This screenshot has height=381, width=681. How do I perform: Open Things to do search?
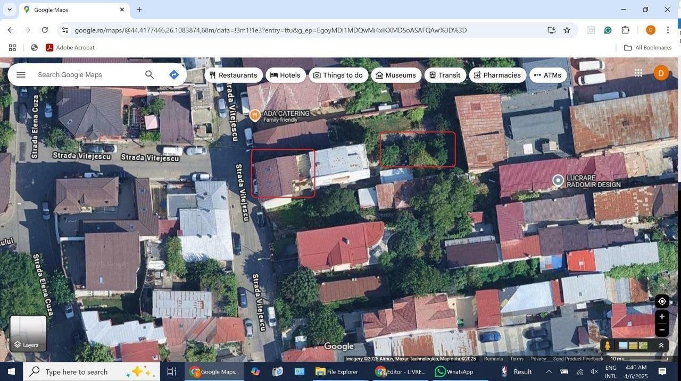338,75
